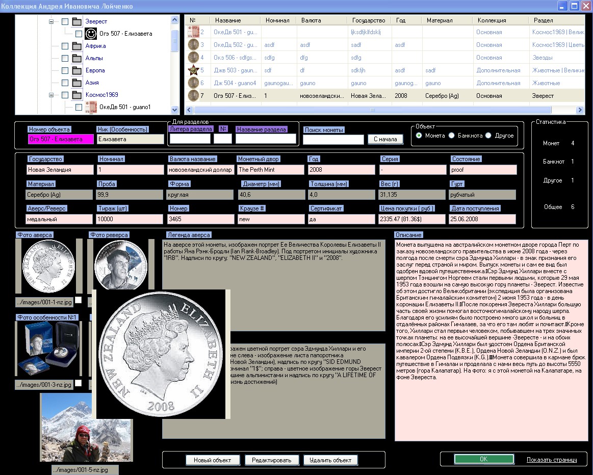The image size is (593, 475).
Task: Click table horizontal scrollbar right arrow
Action: pos(580,110)
